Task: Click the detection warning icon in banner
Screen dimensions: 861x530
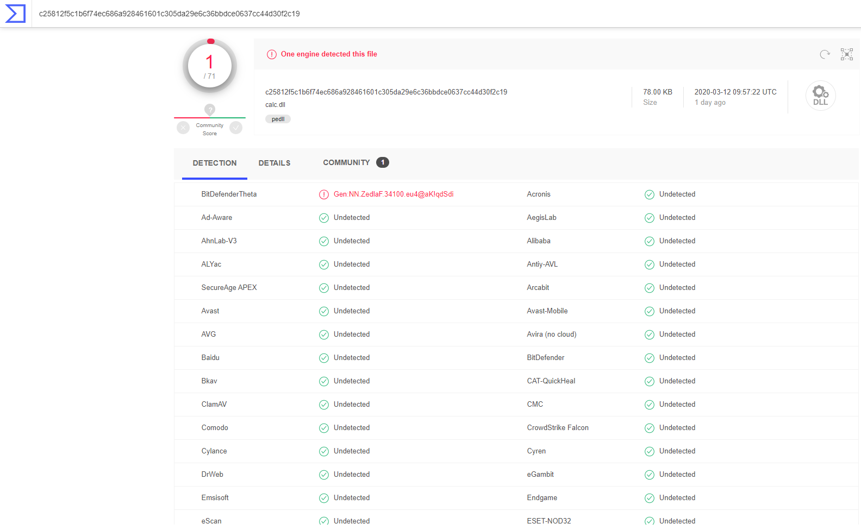Action: click(272, 54)
